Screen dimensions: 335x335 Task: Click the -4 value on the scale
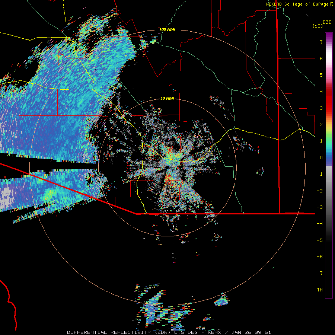click(320, 223)
